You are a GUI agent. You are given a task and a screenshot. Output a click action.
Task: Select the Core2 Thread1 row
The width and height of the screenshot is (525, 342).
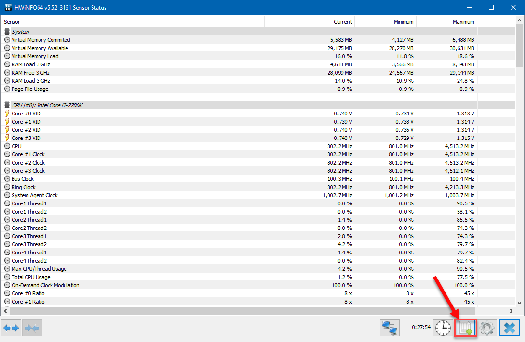(x=258, y=220)
